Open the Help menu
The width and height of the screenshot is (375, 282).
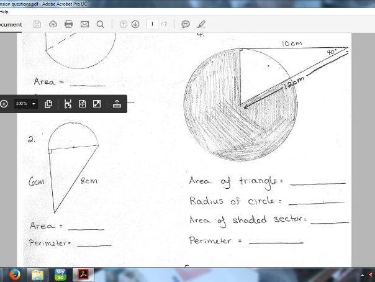coord(4,12)
